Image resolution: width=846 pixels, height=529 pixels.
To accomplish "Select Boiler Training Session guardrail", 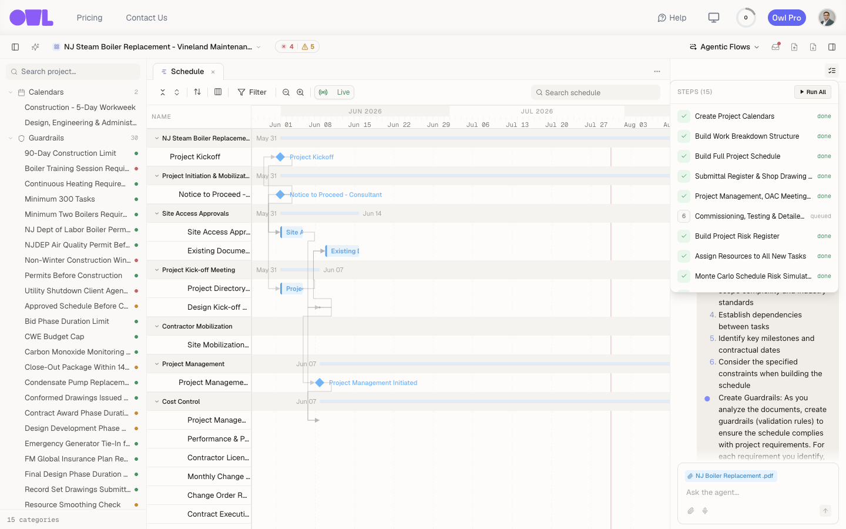I will tap(77, 169).
